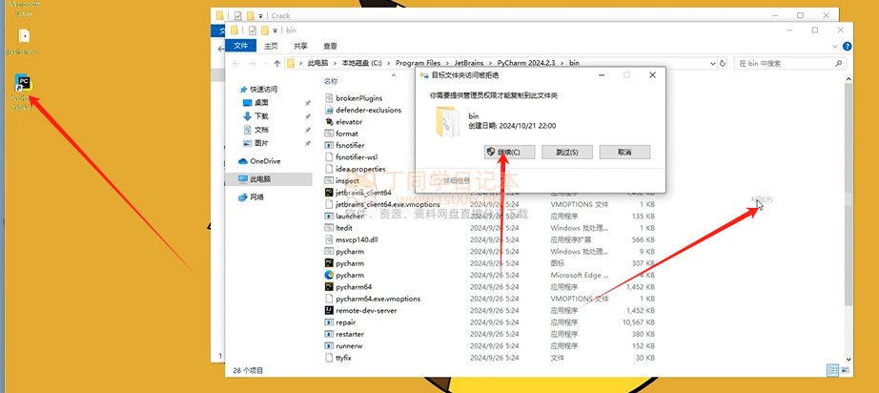Select the jetbrains_client64.exe.vmoptions file
This screenshot has height=393, width=879.
coord(387,204)
